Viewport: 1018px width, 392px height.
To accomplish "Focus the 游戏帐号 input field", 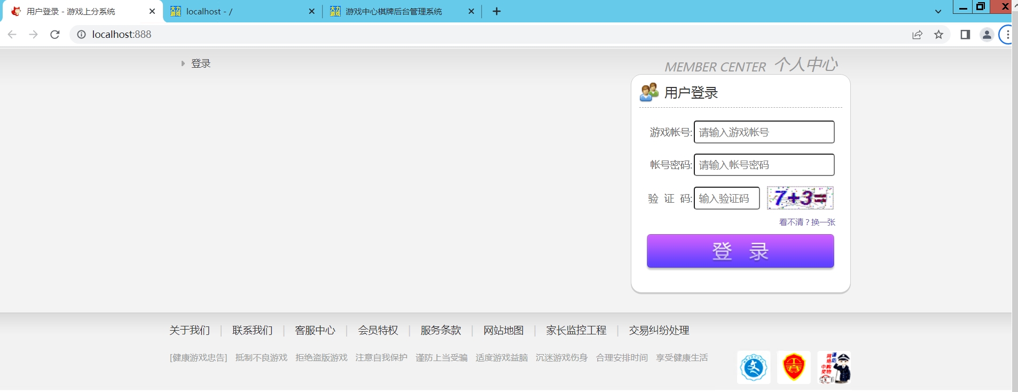I will pyautogui.click(x=764, y=132).
